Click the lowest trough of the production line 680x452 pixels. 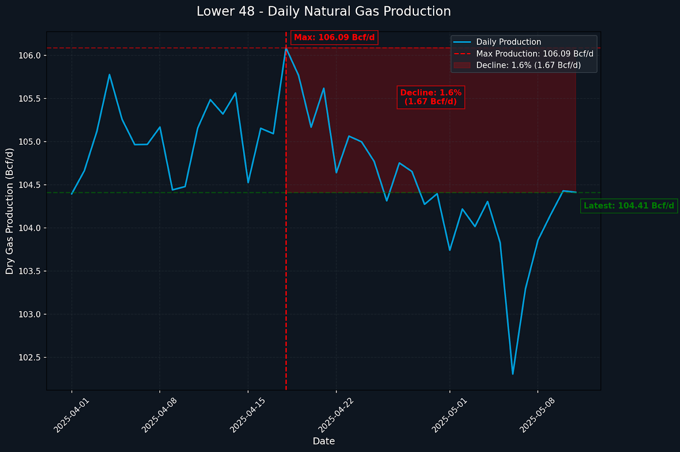(x=513, y=373)
